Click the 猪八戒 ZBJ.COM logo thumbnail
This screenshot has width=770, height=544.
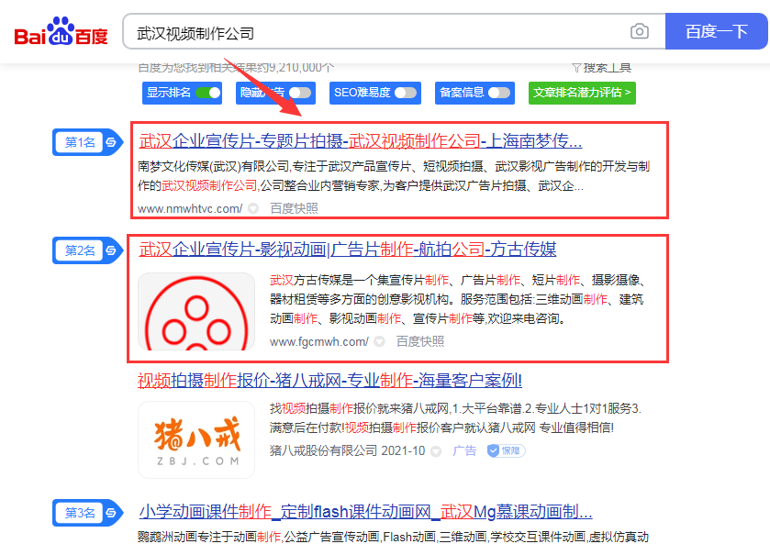pyautogui.click(x=196, y=439)
